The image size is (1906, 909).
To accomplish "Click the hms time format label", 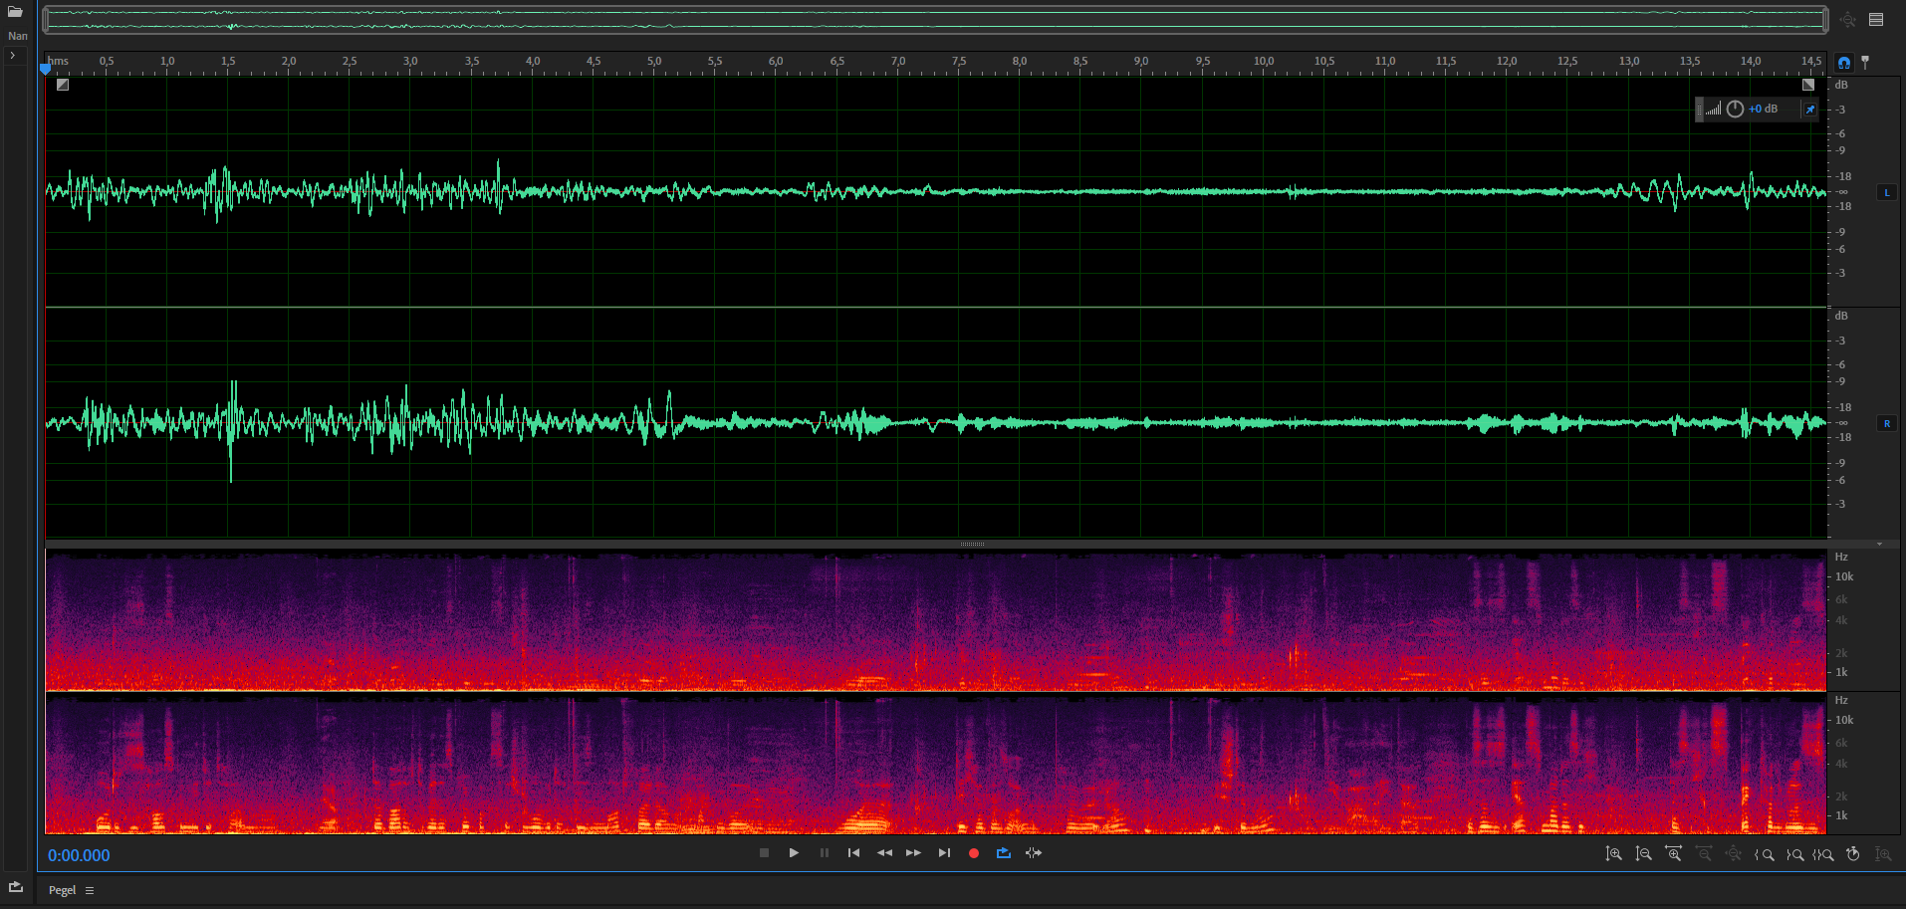I will (59, 61).
